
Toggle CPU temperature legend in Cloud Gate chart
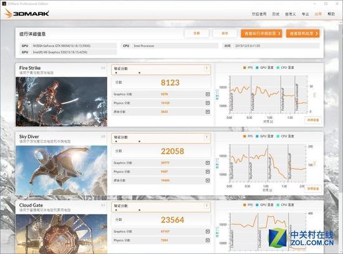pos(285,205)
